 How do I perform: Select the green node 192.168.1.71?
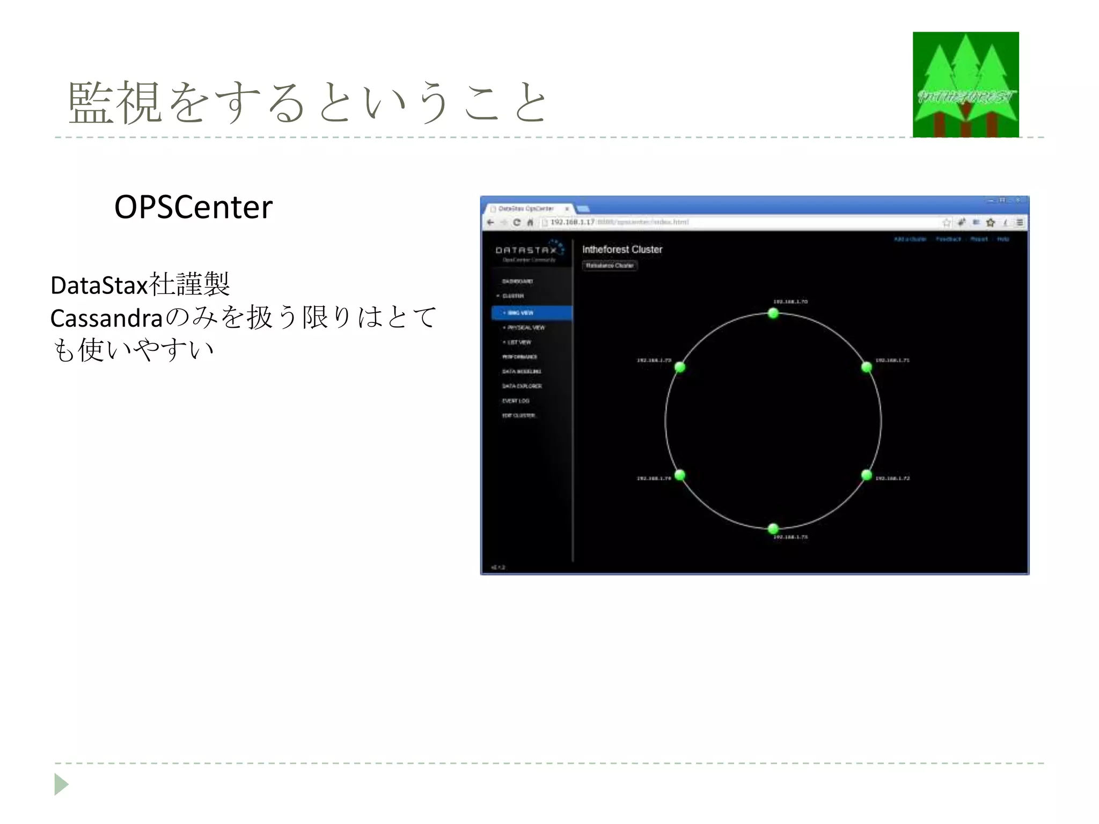867,367
